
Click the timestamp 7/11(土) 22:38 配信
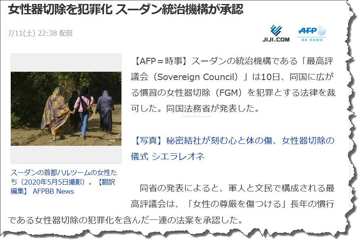click(40, 33)
